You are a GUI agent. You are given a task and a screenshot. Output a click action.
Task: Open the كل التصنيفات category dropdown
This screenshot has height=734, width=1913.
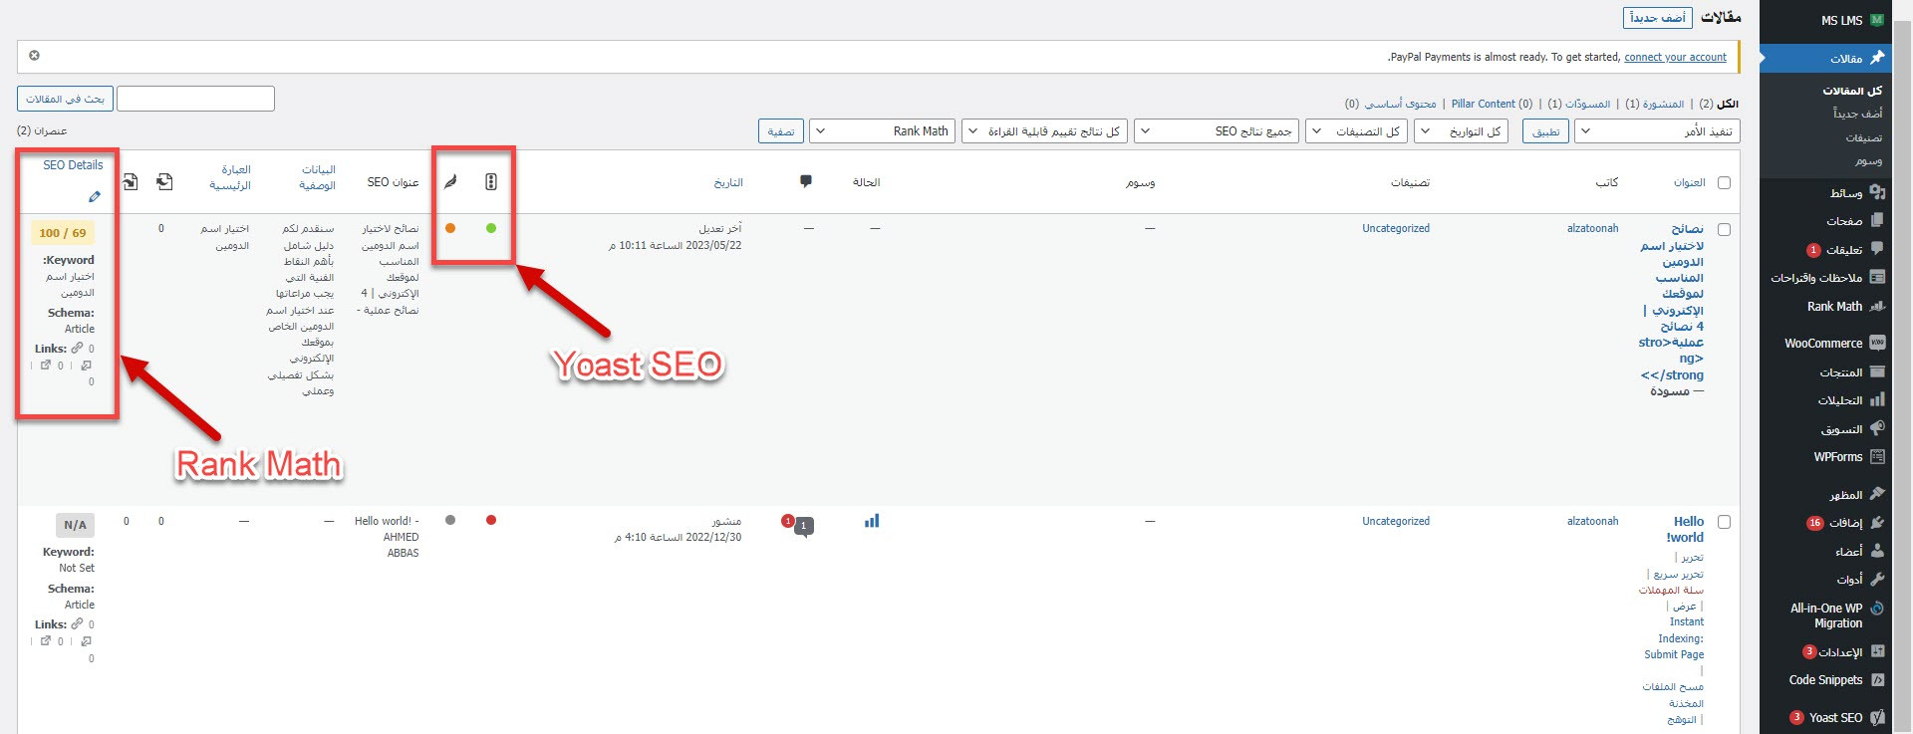click(x=1356, y=131)
